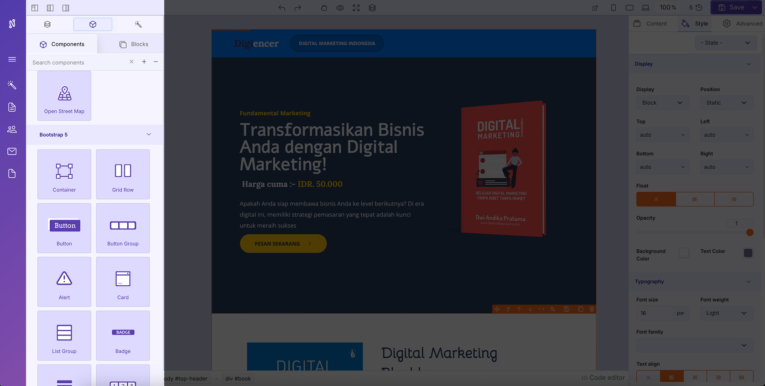Open the Text Color swatch
The image size is (765, 386).
pyautogui.click(x=748, y=253)
